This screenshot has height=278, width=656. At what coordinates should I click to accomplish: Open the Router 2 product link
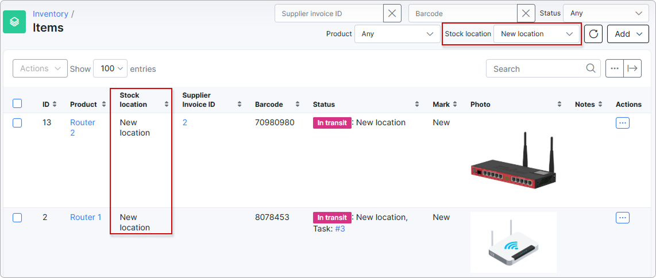[82, 128]
